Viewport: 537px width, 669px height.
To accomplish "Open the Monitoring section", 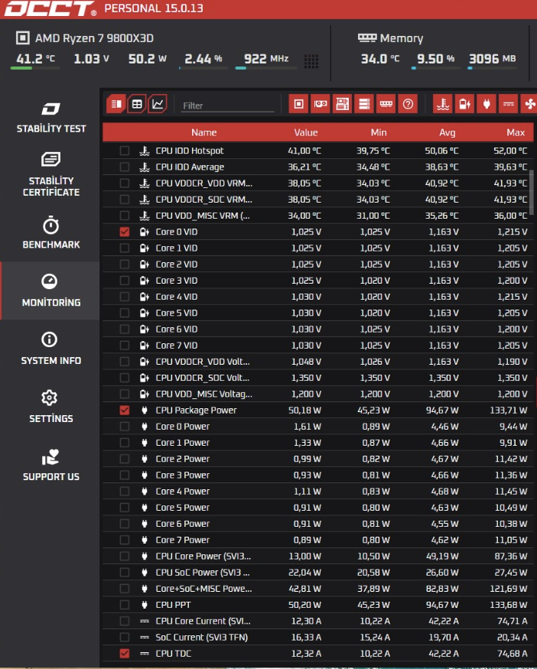I will [50, 291].
